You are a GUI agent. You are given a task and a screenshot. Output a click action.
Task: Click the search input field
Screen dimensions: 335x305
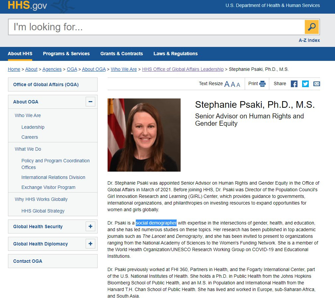pos(156,27)
